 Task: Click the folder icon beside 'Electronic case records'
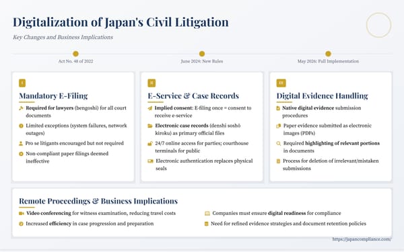150,126
